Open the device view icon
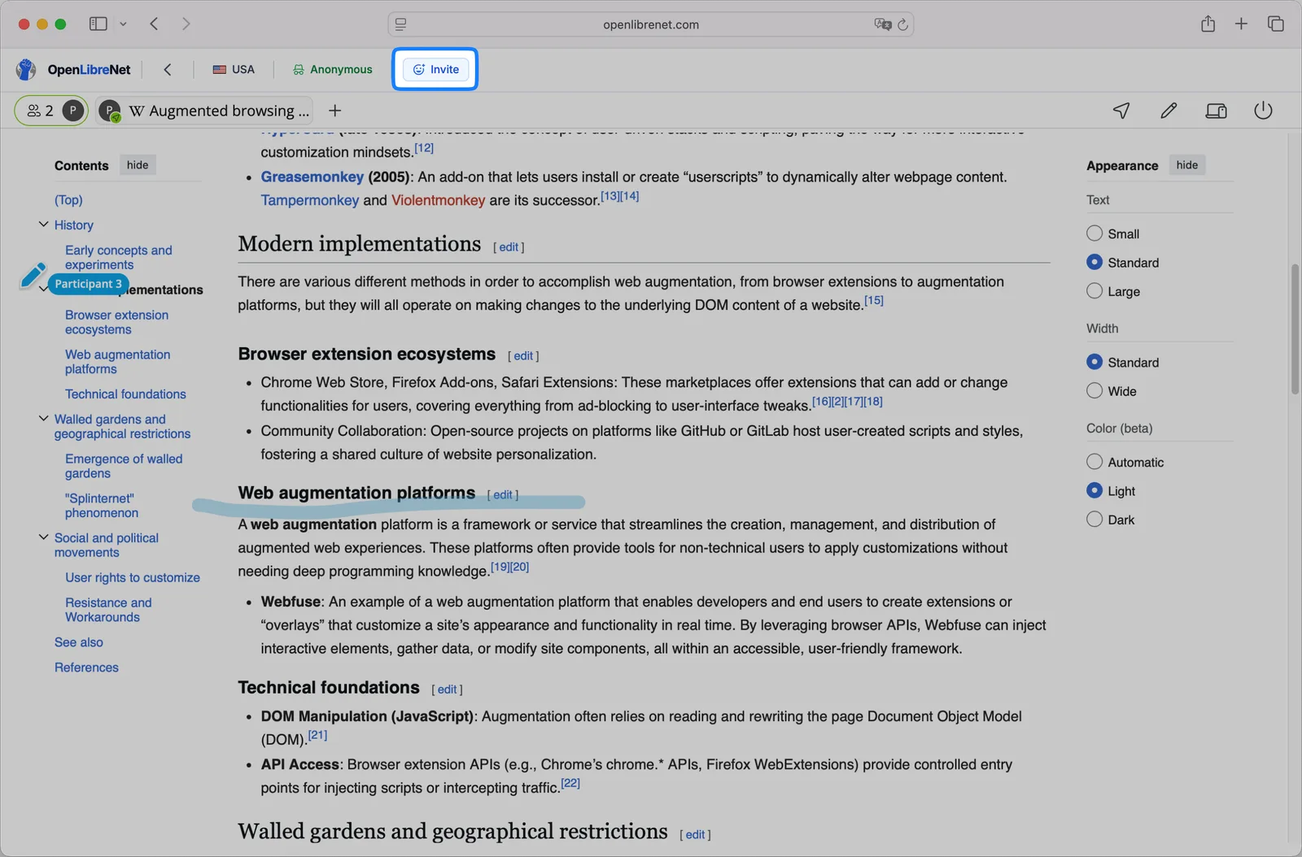Image resolution: width=1302 pixels, height=857 pixels. tap(1216, 111)
